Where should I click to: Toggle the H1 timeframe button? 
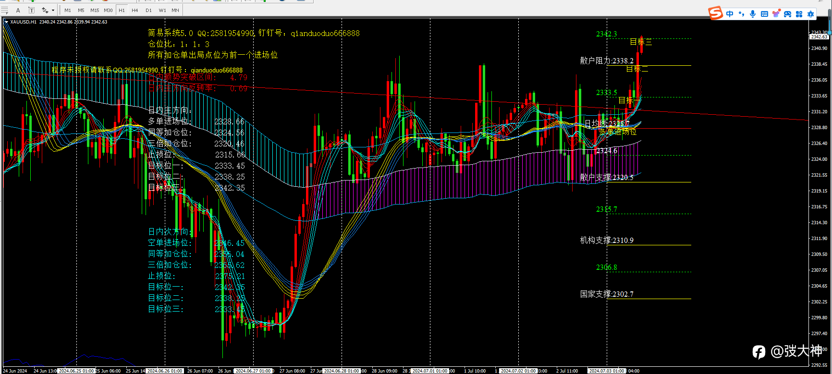(122, 10)
